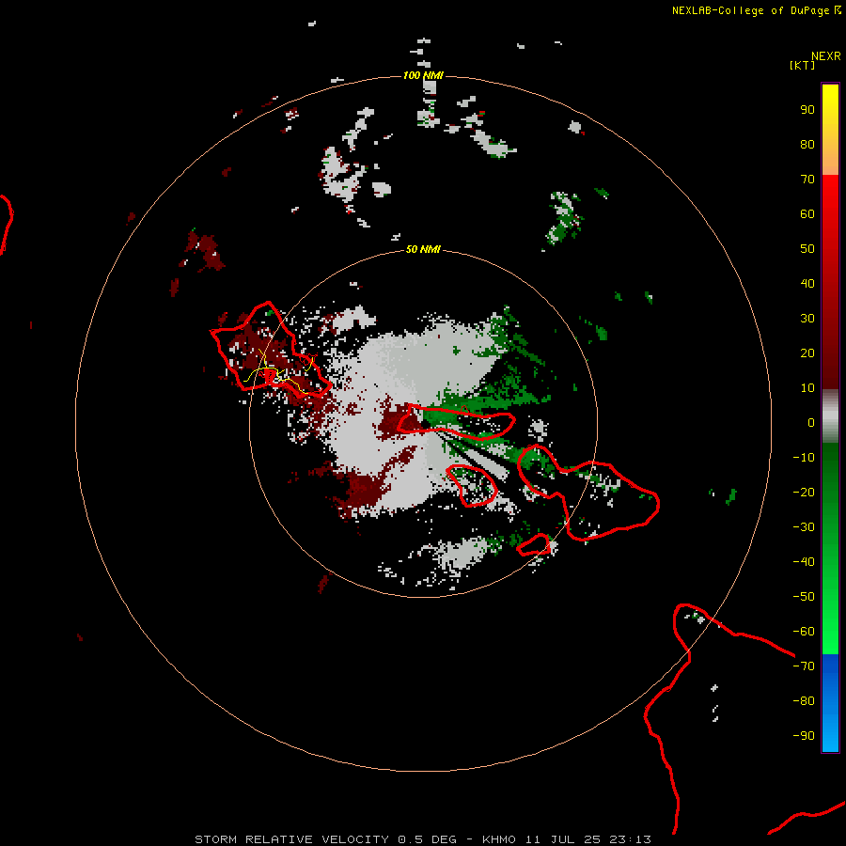Click the 40 value on the velocity scale
The width and height of the screenshot is (846, 846).
coord(807,284)
